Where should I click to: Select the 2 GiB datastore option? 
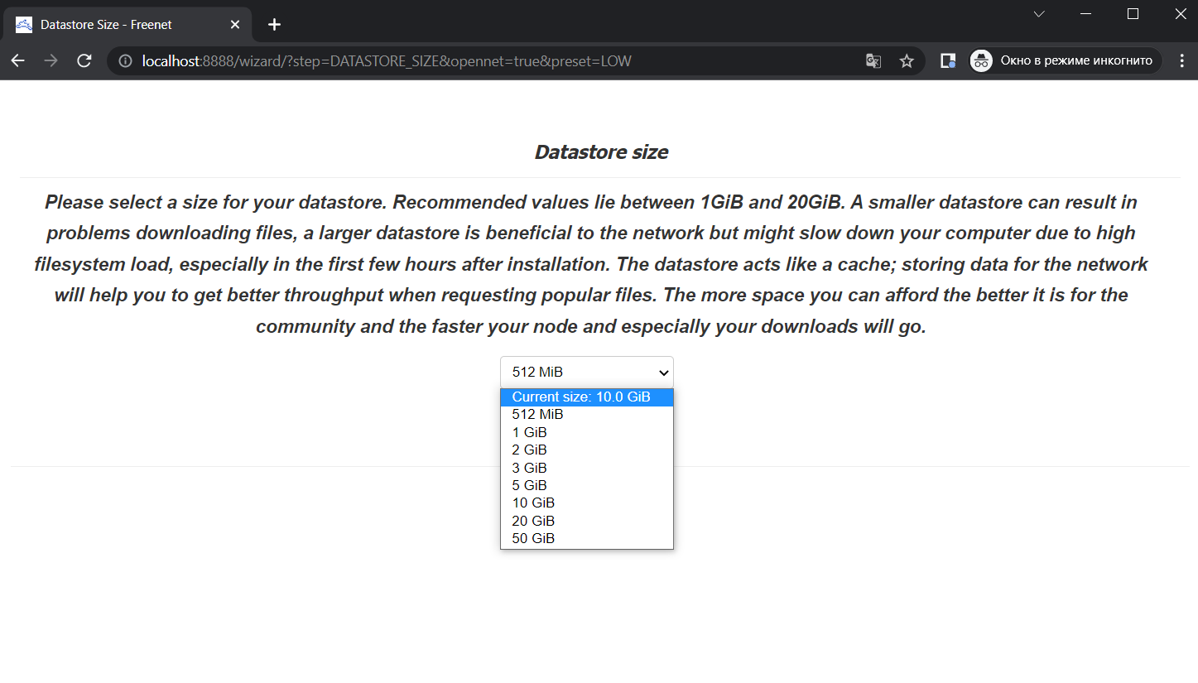click(x=587, y=450)
